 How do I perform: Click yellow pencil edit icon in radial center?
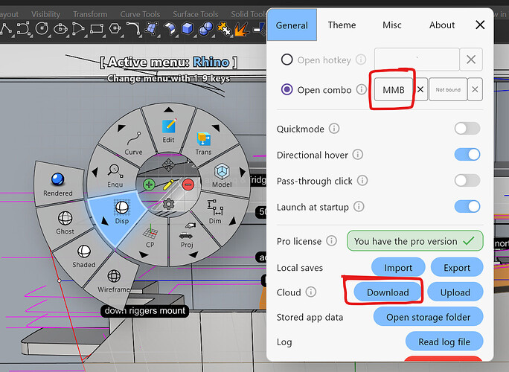169,185
